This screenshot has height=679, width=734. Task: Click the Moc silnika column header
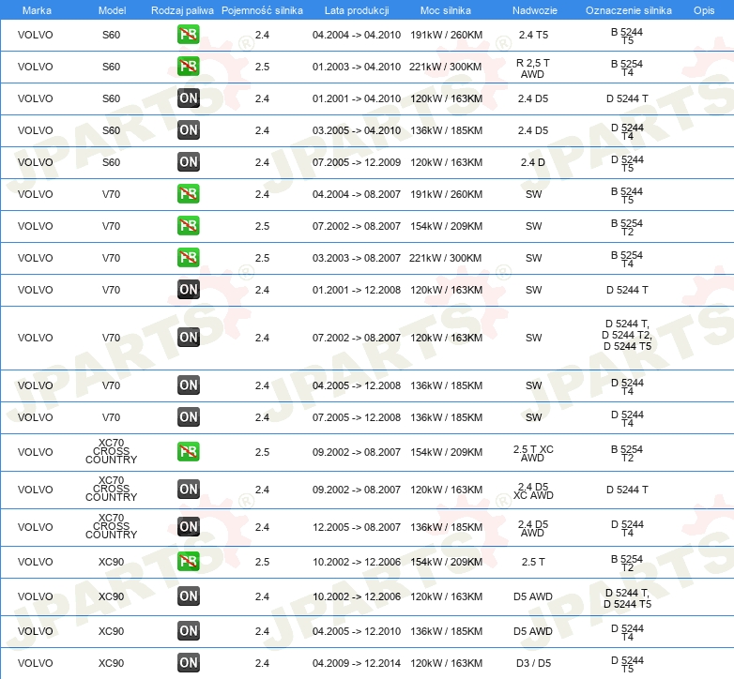pos(446,10)
